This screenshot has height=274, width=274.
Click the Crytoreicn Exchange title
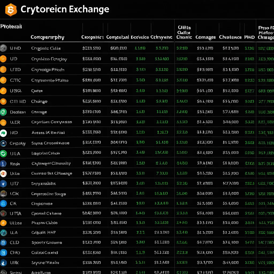pos(65,9)
